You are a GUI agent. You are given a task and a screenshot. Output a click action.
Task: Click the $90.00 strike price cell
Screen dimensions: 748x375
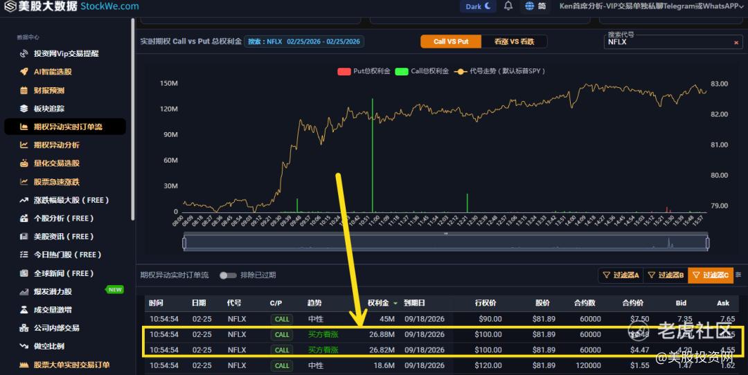coord(490,319)
